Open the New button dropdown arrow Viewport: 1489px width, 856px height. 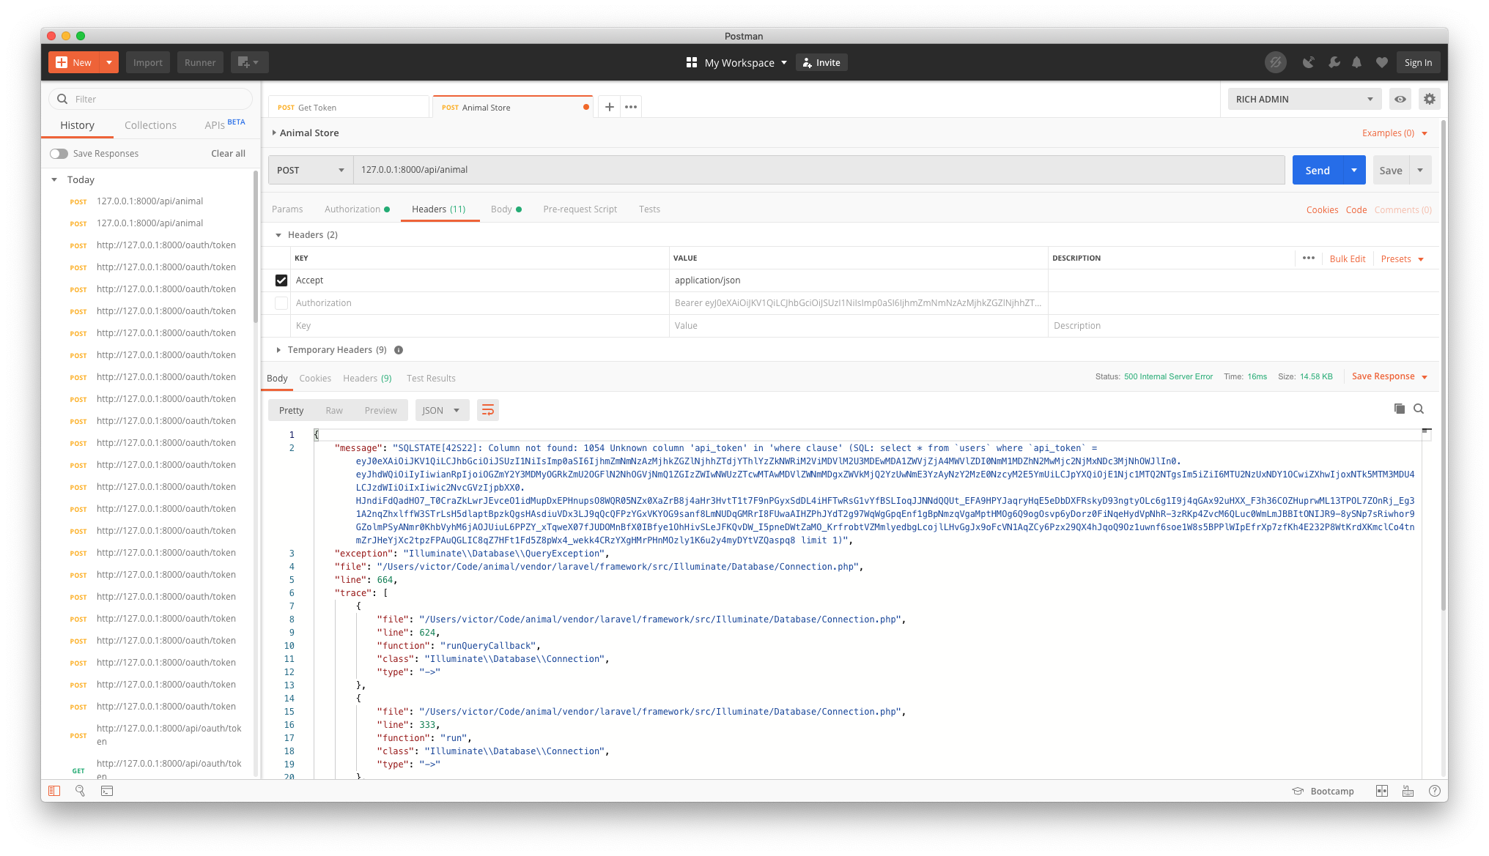coord(108,63)
